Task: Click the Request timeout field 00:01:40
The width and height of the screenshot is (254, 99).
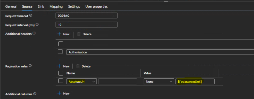Action: click(x=86, y=15)
